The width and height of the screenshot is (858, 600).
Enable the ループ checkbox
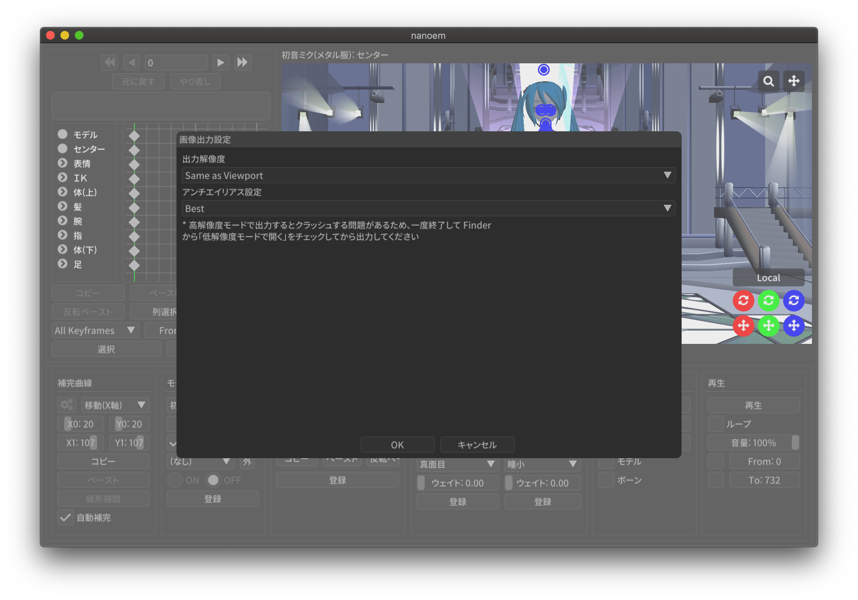pos(715,424)
